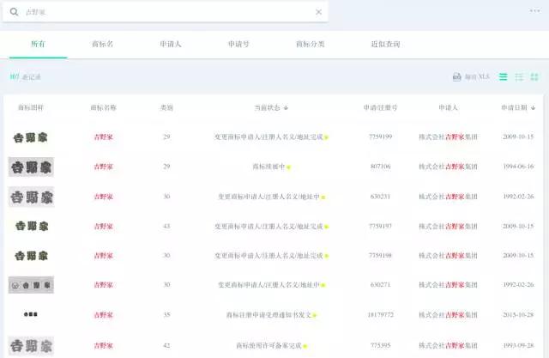Open trademark thumbnail in row 775395
549x358 pixels.
coord(31,346)
